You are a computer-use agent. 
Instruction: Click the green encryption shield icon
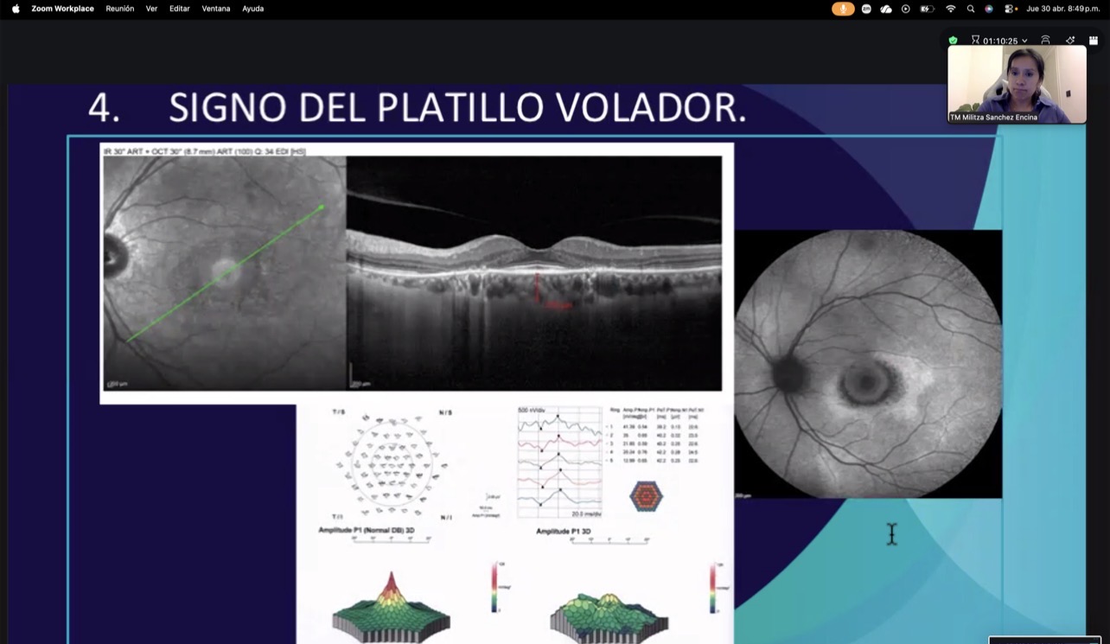[953, 40]
